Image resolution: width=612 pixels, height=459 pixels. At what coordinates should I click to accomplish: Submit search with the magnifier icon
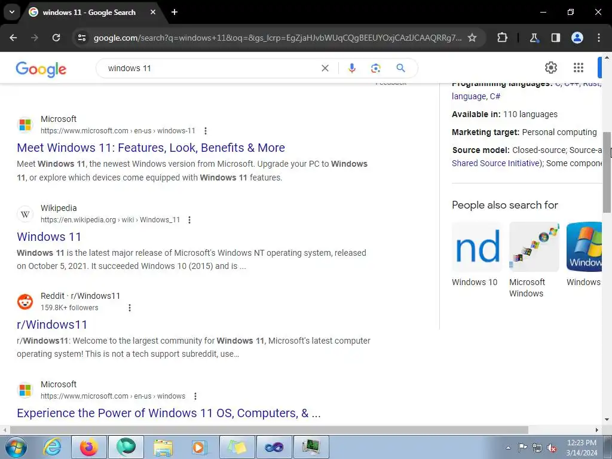[401, 68]
